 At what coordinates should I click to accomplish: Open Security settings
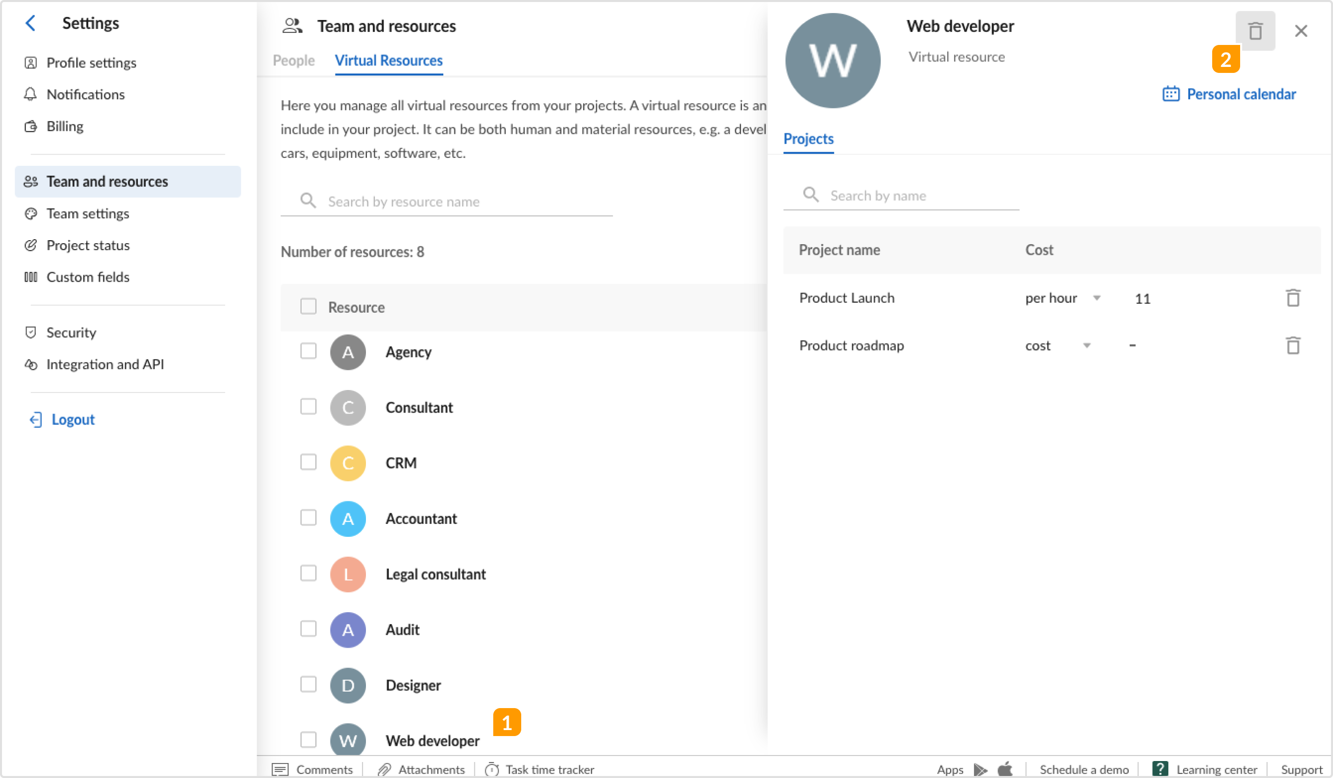click(60, 333)
